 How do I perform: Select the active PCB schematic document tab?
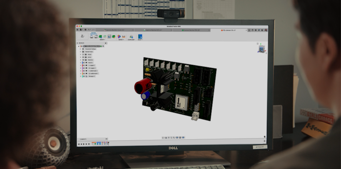(x=229, y=30)
